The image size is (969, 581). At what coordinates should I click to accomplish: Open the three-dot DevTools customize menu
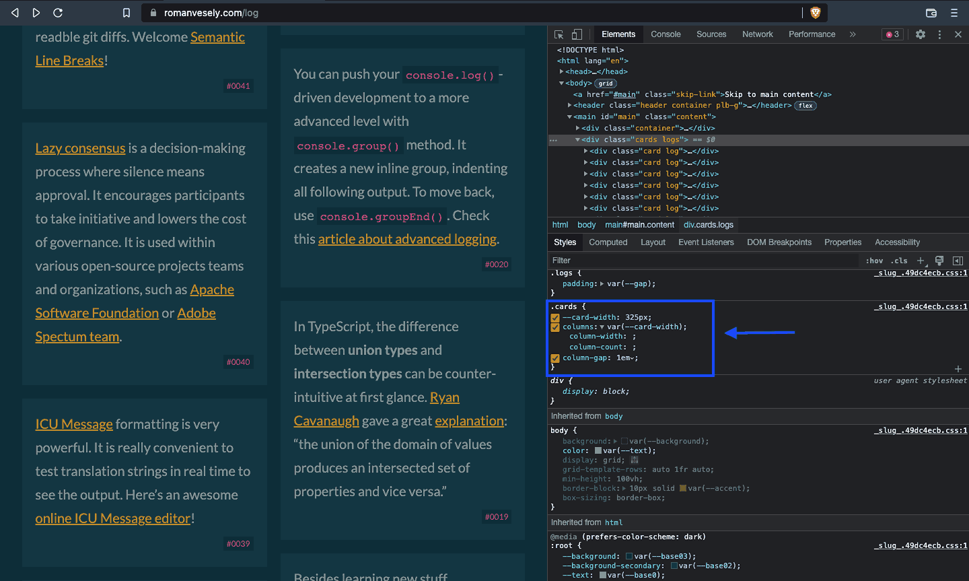coord(939,34)
